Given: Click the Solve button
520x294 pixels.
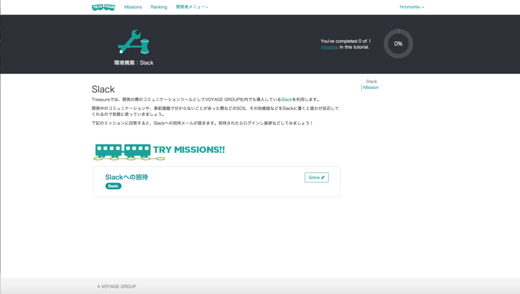Looking at the screenshot, I should tap(316, 177).
